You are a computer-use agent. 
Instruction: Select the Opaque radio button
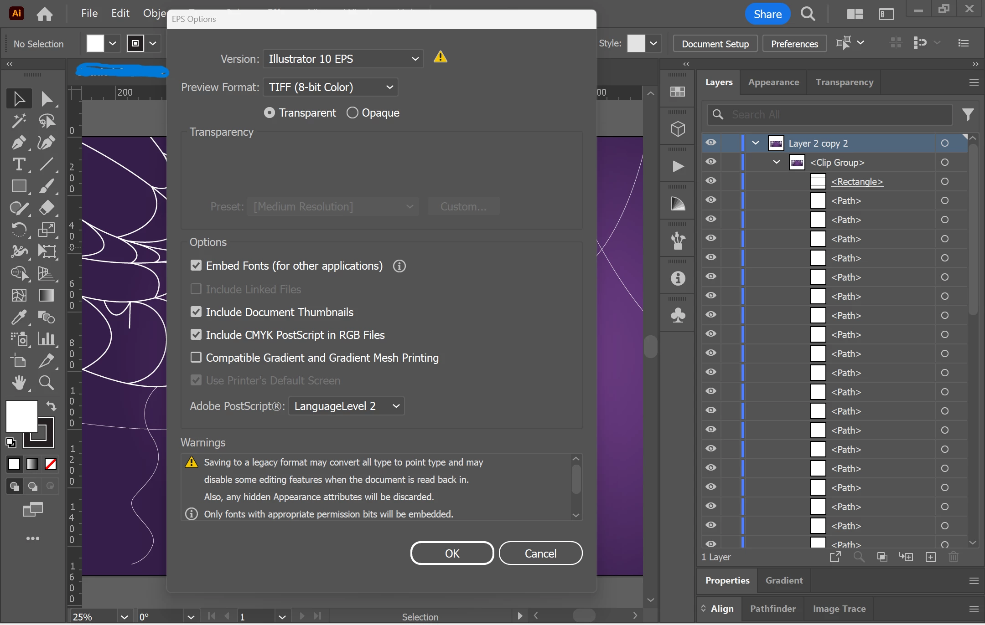click(x=352, y=113)
